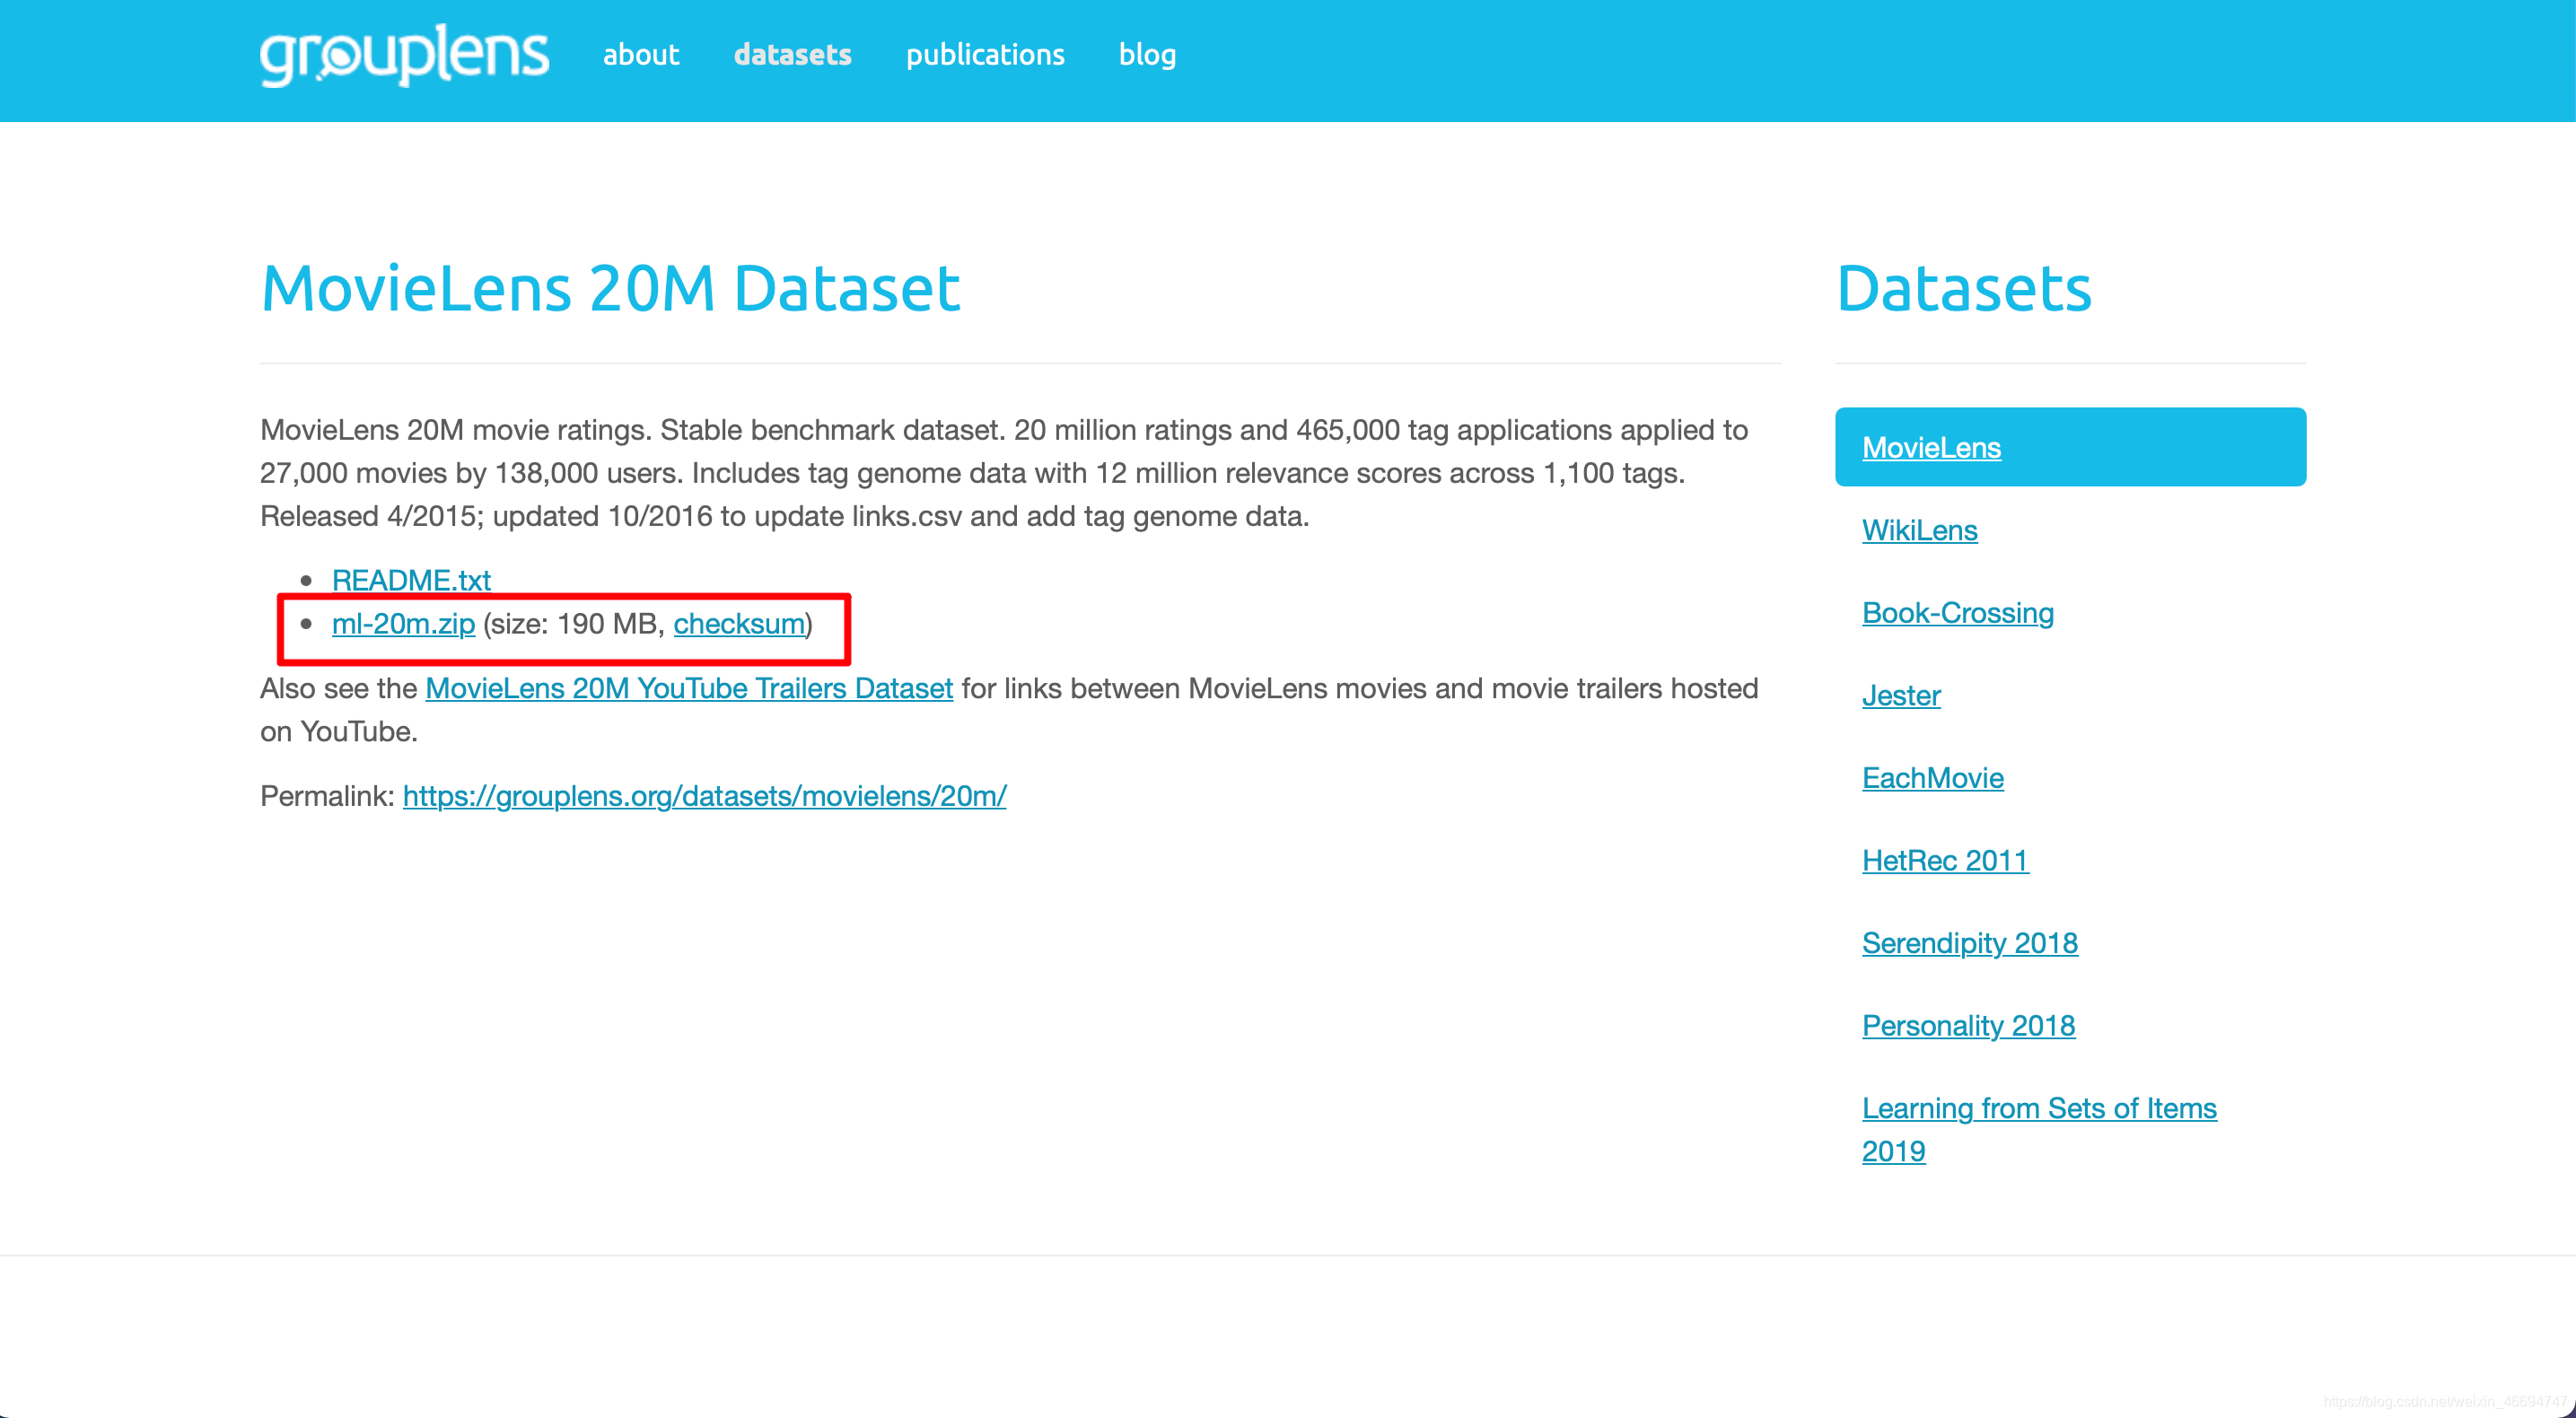Click the 'Released 4/2015' description line
This screenshot has height=1418, width=2576.
point(784,516)
